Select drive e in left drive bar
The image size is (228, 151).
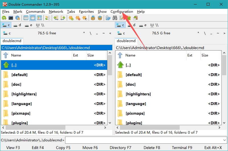pyautogui.click(x=28, y=25)
